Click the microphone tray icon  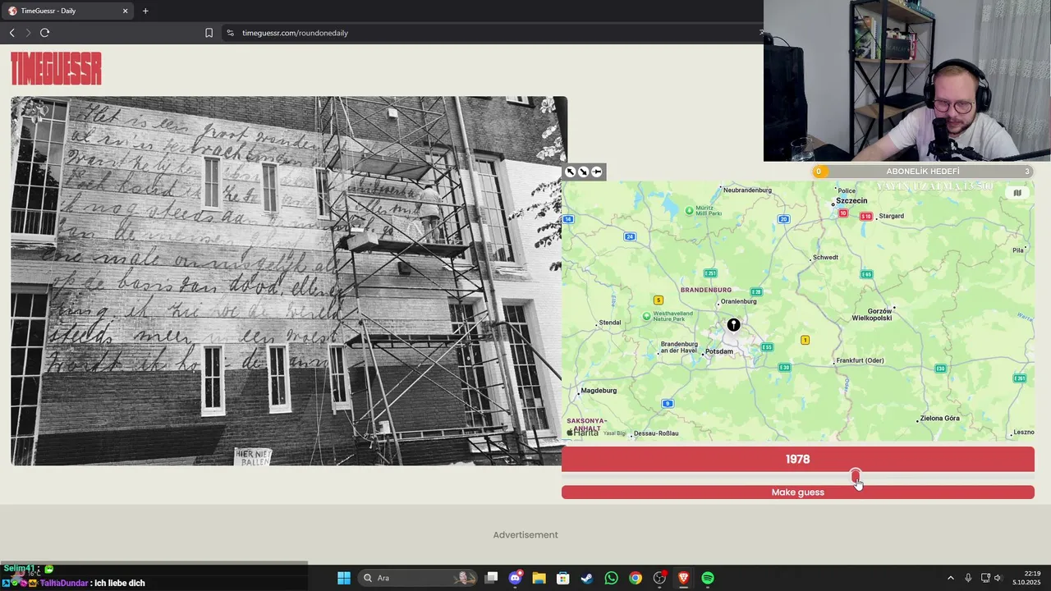[968, 578]
